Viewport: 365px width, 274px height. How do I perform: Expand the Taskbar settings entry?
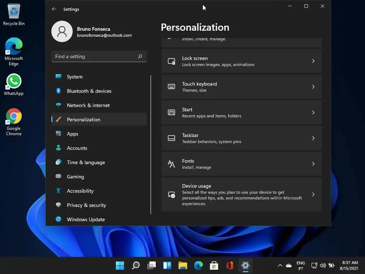pyautogui.click(x=313, y=138)
